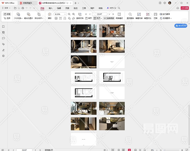Screen dimensions: 190x151
Task: Open the attachments panel paperclip icon
Action: click(x=3, y=44)
